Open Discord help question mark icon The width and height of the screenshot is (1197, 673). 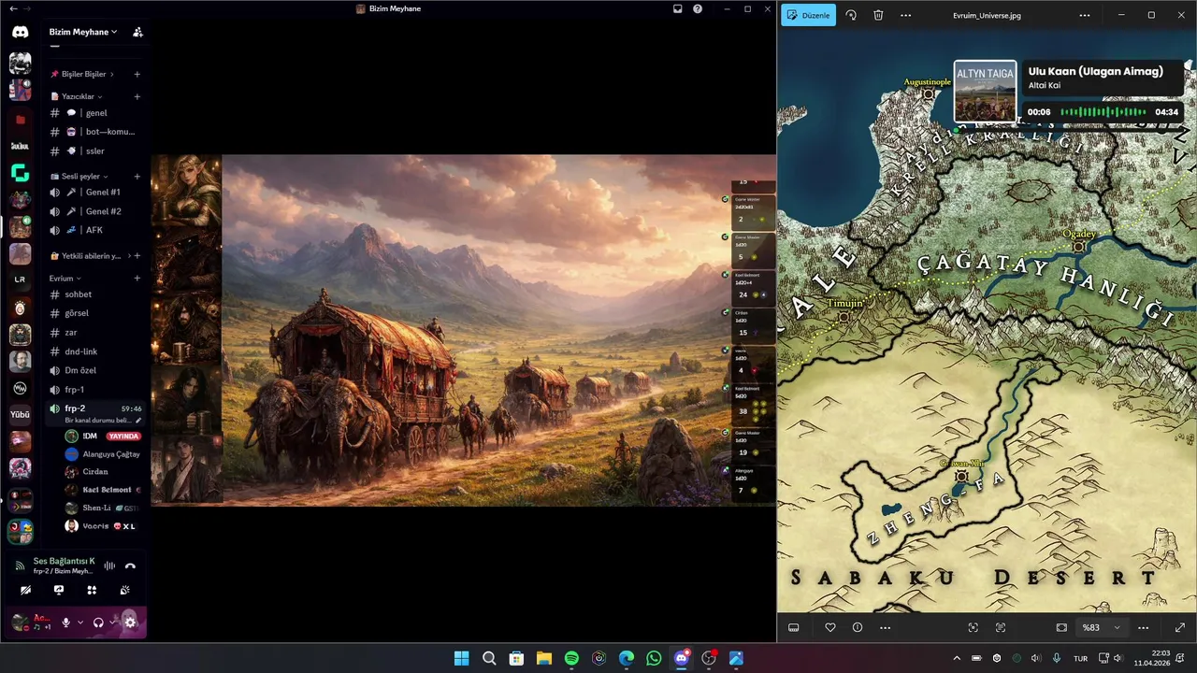698,8
